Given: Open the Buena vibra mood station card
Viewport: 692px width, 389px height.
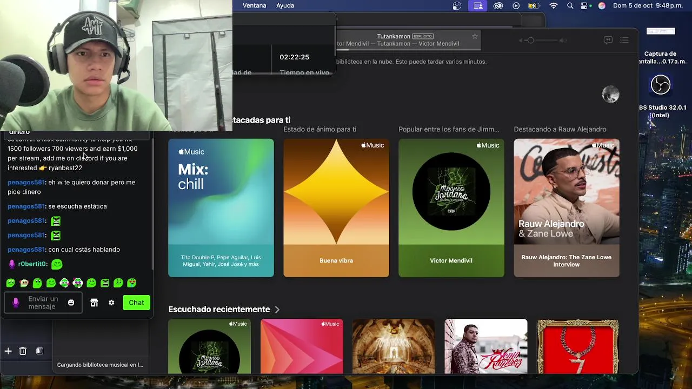Looking at the screenshot, I should [x=336, y=208].
